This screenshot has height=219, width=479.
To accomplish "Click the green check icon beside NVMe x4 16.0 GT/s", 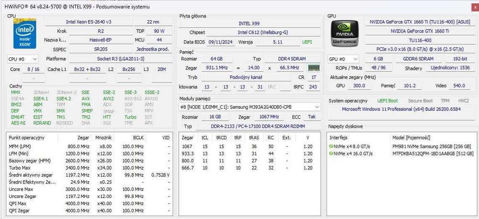I will [x=331, y=153].
